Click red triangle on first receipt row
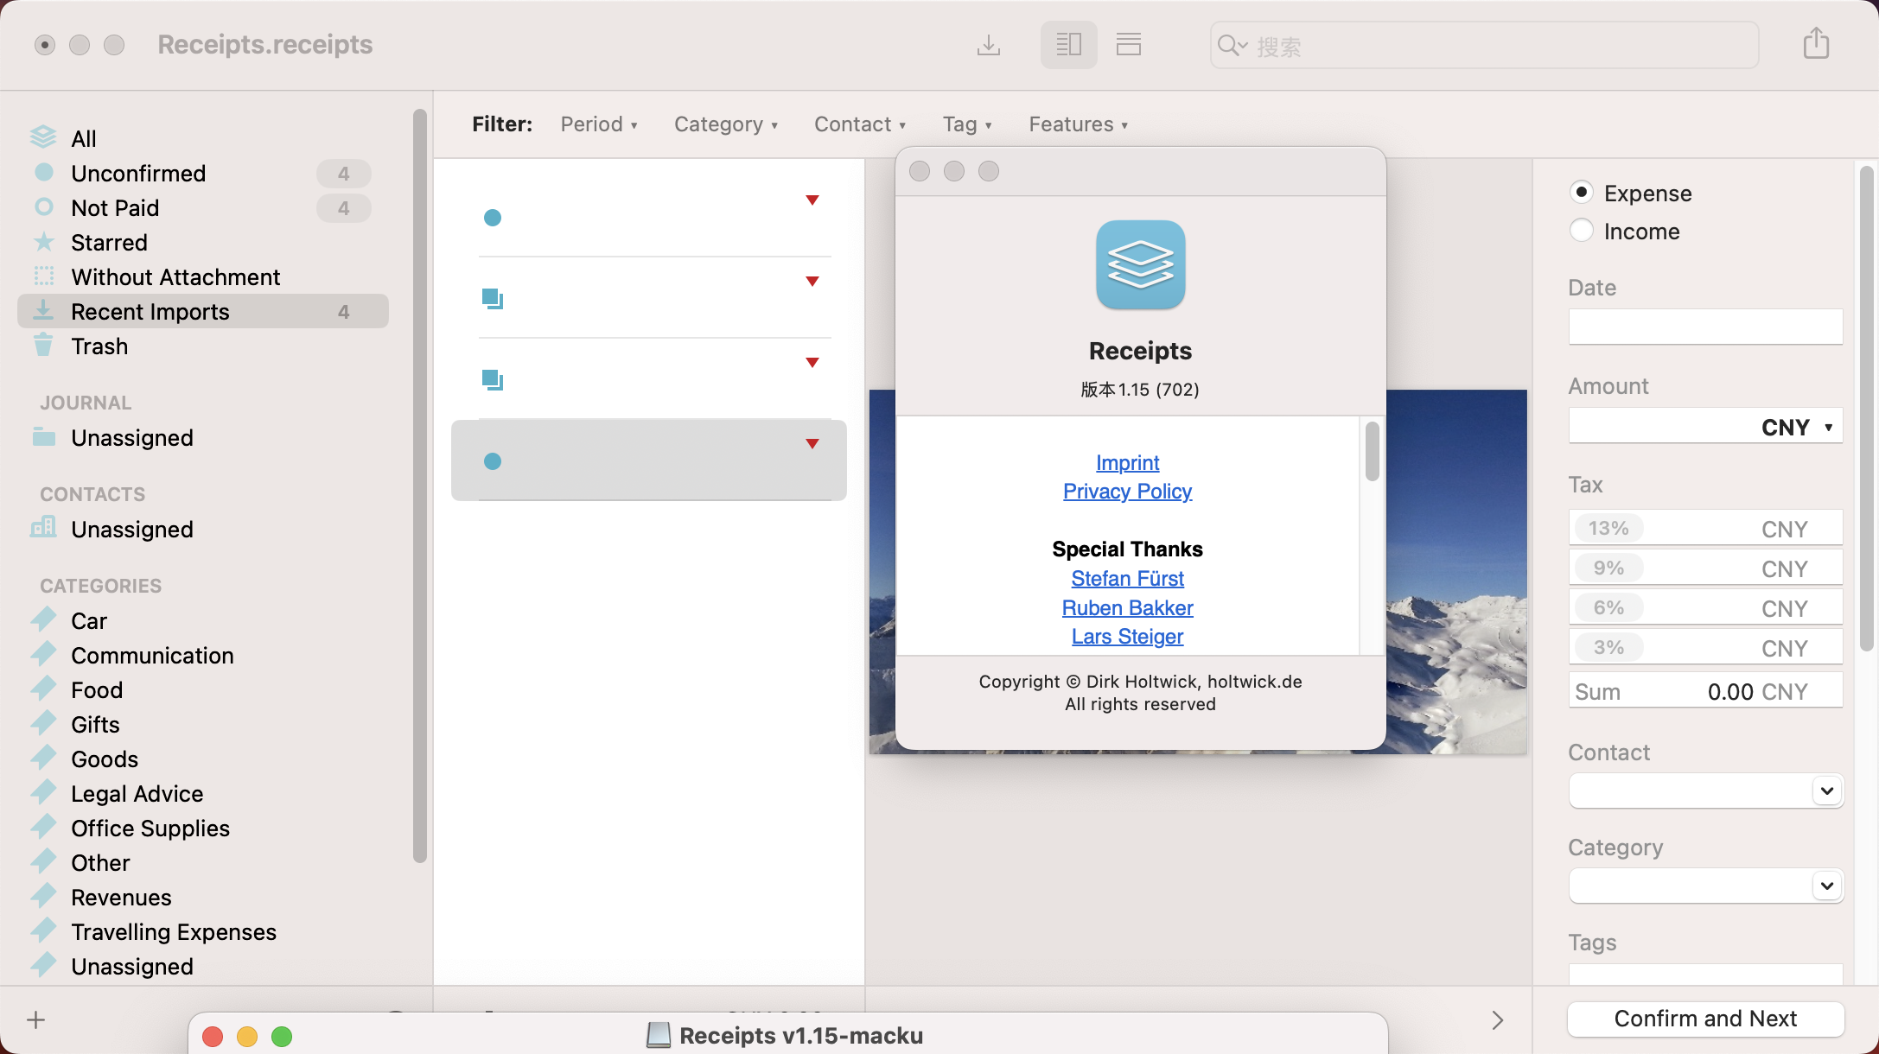Viewport: 1879px width, 1054px height. coord(812,200)
